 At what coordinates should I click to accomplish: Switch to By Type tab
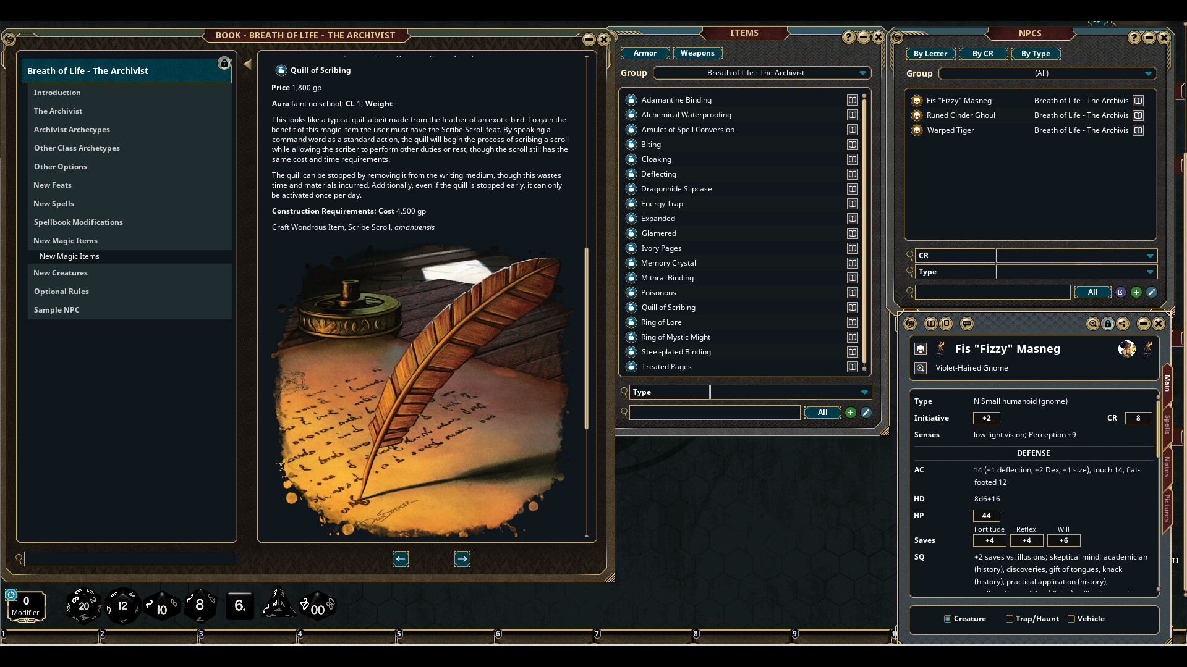1036,54
